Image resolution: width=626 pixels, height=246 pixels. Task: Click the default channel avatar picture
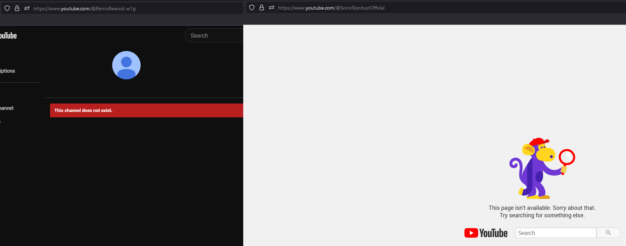[126, 65]
